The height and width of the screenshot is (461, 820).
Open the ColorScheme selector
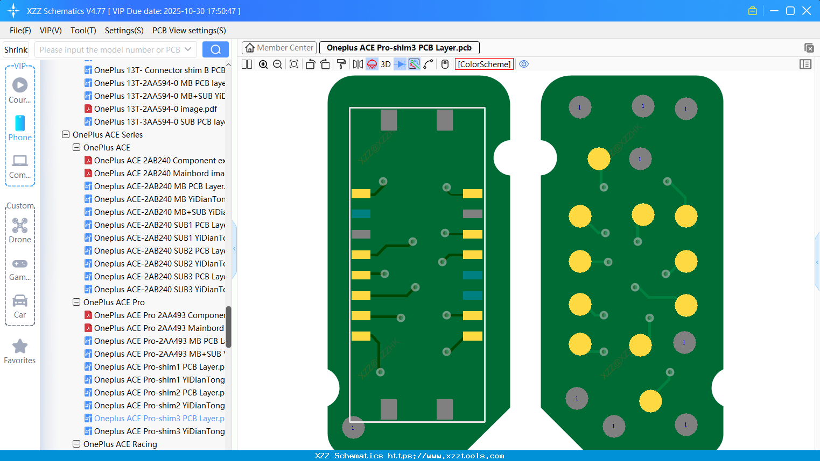tap(484, 64)
